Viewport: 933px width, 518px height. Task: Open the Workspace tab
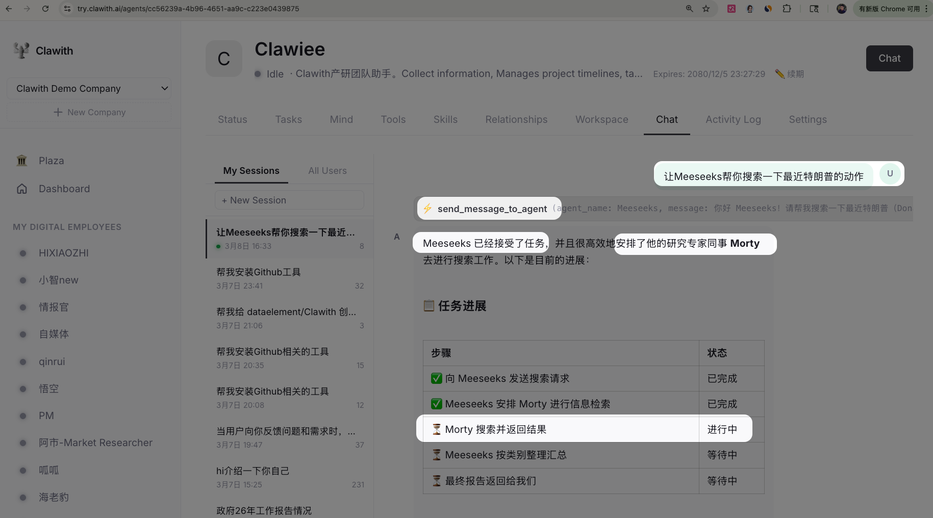click(x=601, y=119)
